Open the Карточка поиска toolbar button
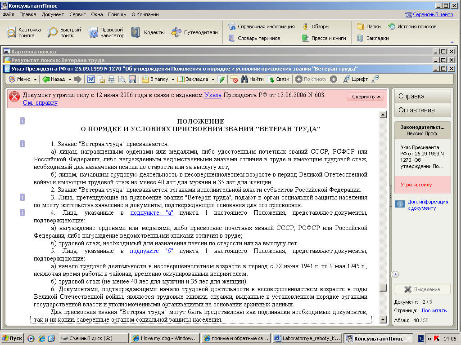 click(23, 32)
